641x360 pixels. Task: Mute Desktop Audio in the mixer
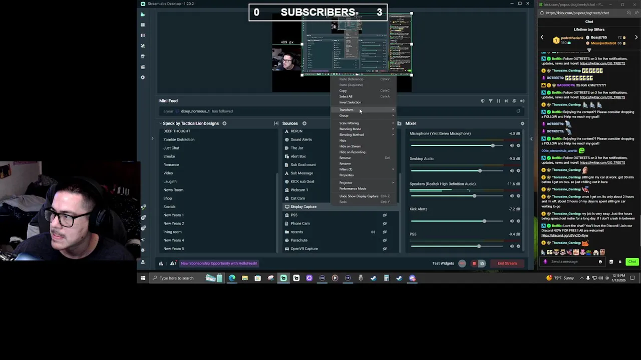click(512, 170)
